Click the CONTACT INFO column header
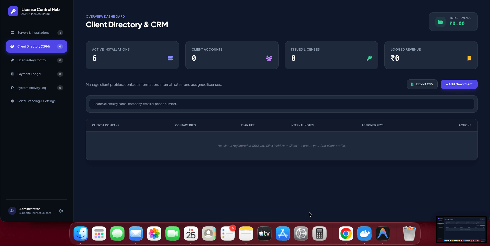The width and height of the screenshot is (490, 246). pos(186,125)
